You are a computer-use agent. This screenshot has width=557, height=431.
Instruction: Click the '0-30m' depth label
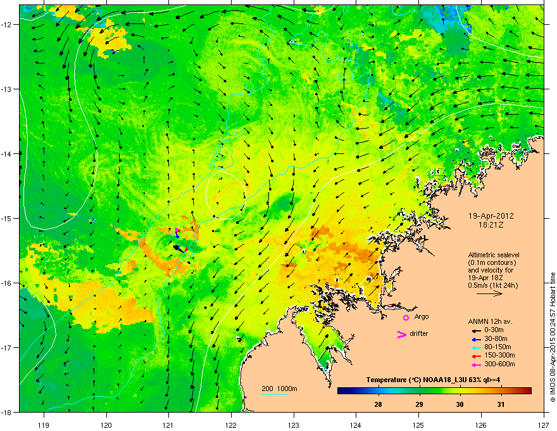pyautogui.click(x=494, y=330)
